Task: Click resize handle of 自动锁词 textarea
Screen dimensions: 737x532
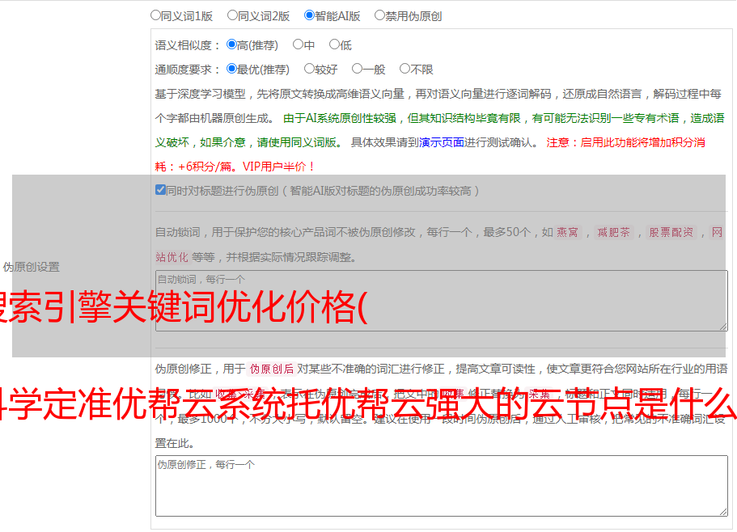Action: (723, 326)
